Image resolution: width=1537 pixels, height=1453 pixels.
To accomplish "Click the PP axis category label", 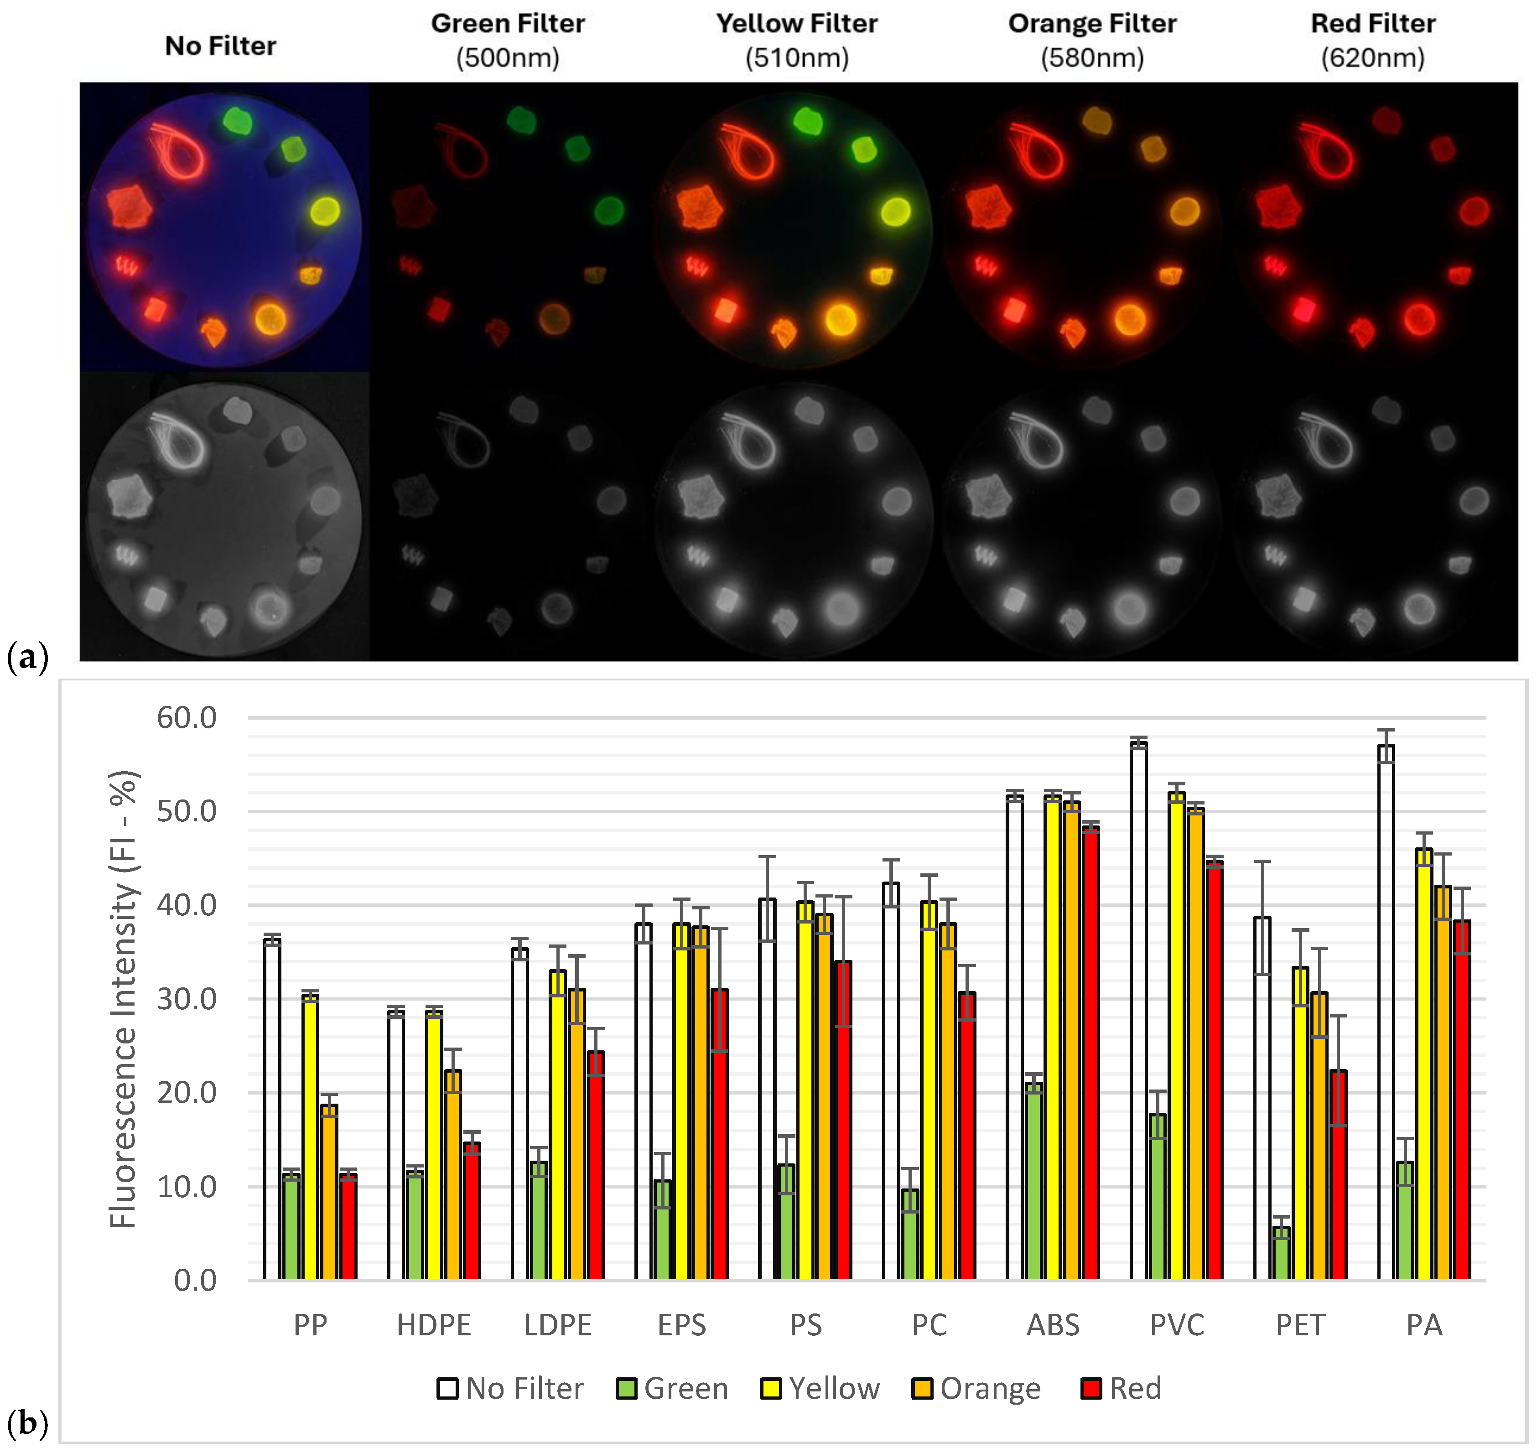I will click(310, 1324).
